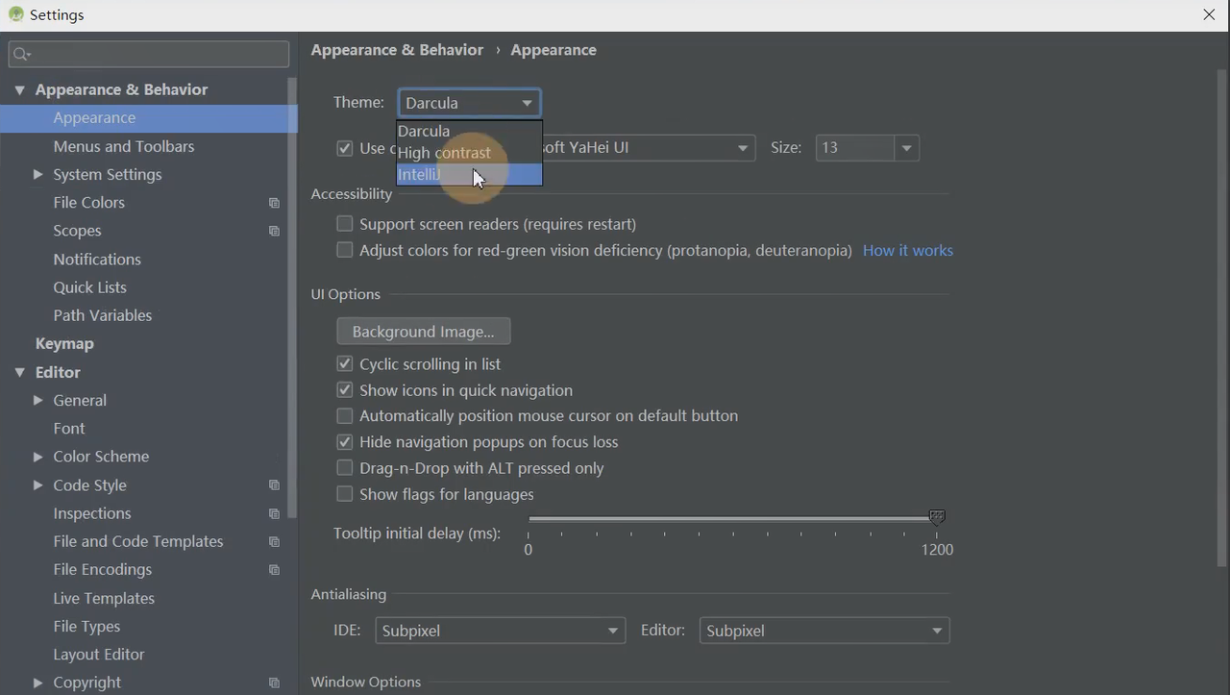Choose High contrast theme option

click(x=444, y=153)
